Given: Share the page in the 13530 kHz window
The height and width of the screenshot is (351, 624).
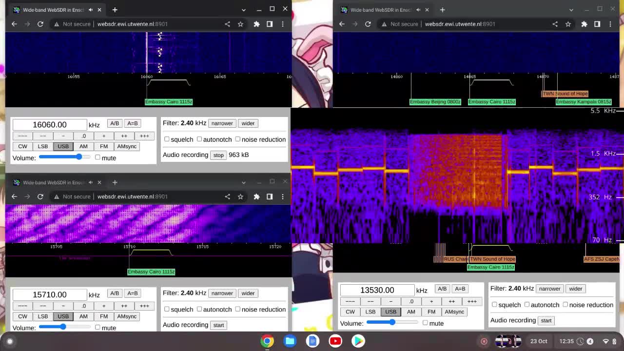Looking at the screenshot, I should [x=555, y=24].
